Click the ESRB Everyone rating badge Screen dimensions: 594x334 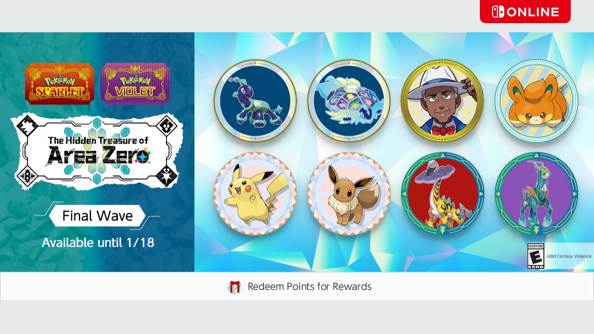[x=536, y=256]
